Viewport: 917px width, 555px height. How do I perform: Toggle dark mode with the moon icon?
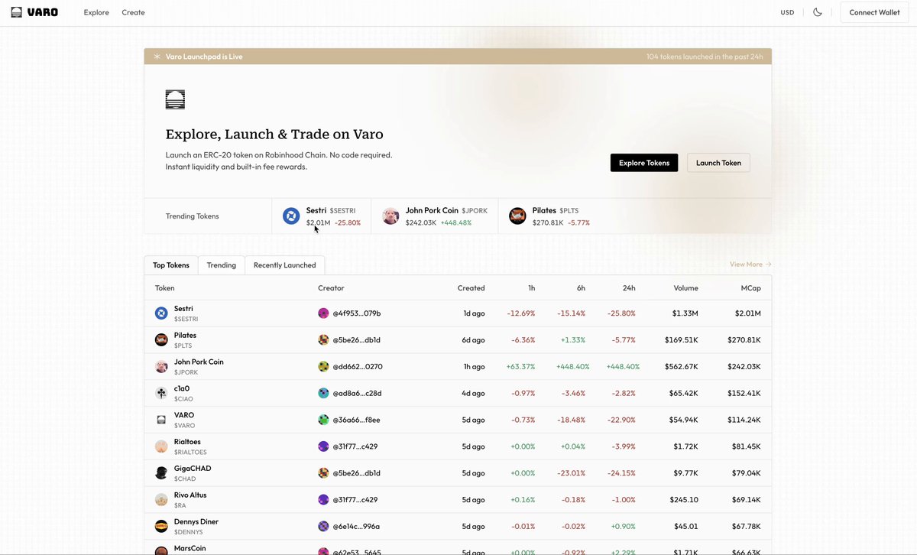coord(818,12)
